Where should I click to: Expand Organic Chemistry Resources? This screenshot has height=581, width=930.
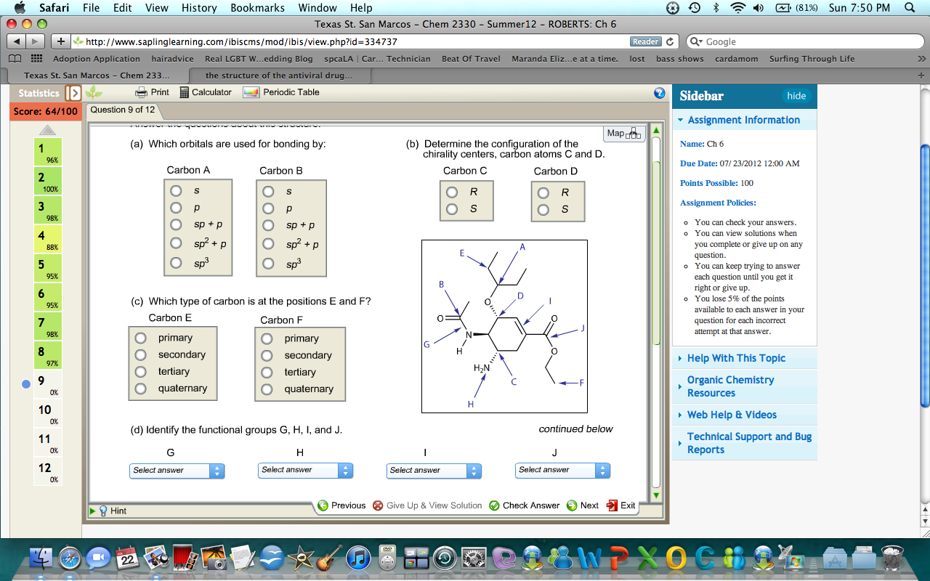click(x=744, y=386)
